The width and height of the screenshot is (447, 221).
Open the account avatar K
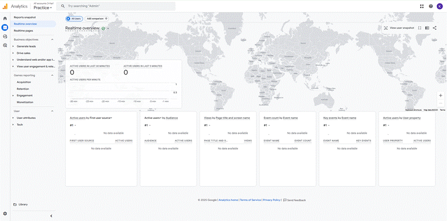click(440, 6)
